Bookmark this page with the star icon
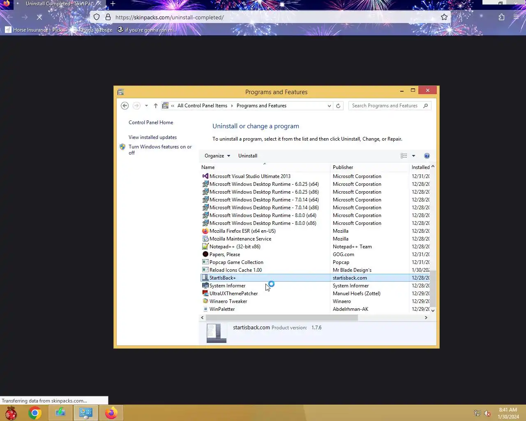This screenshot has height=421, width=526. (x=444, y=17)
